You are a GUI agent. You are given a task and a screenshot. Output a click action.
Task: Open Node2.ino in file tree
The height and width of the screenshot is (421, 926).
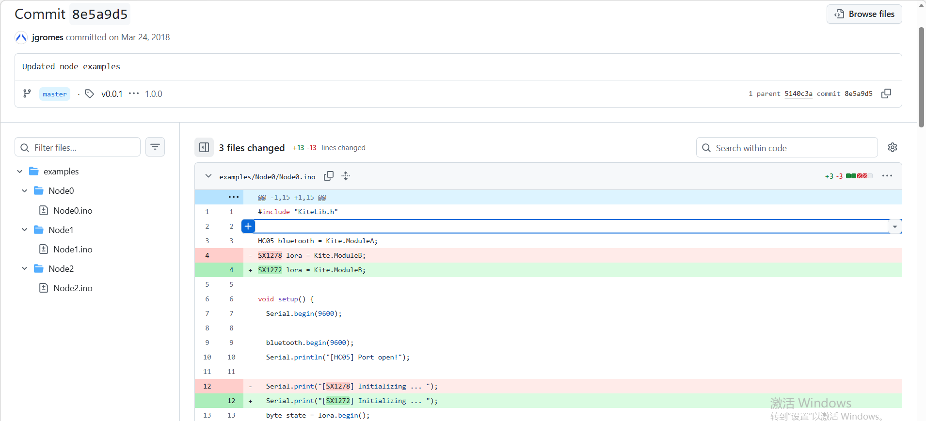click(x=73, y=288)
